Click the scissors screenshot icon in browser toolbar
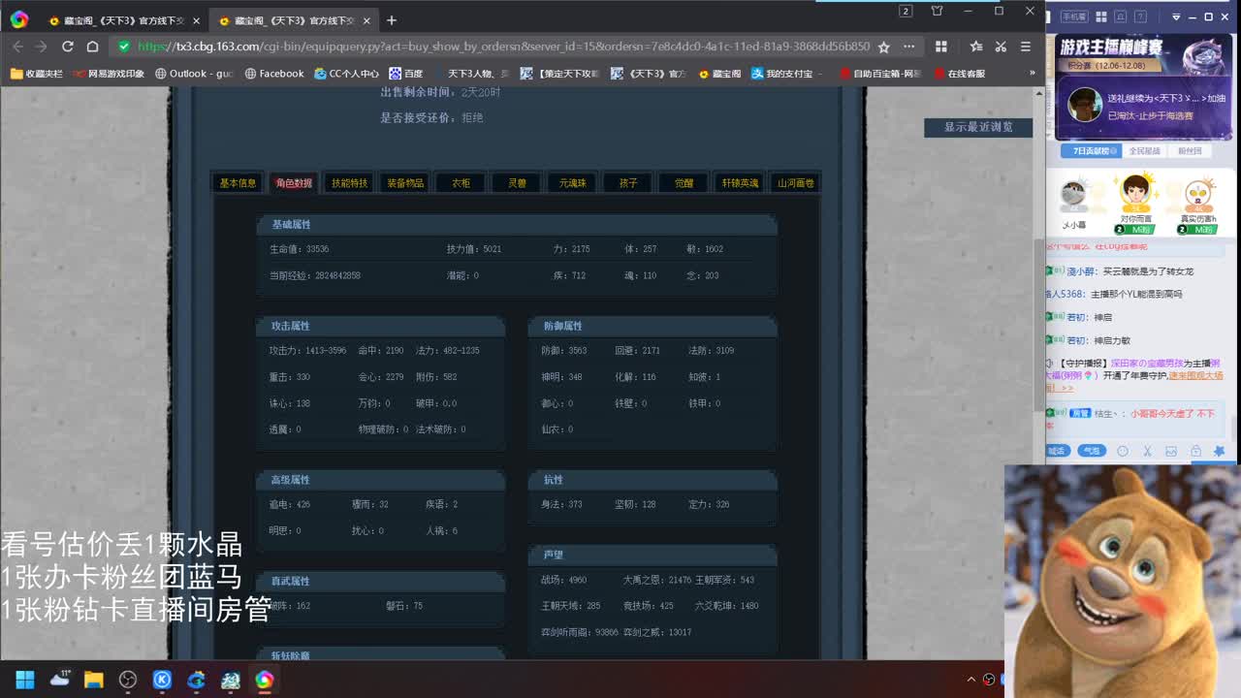The width and height of the screenshot is (1241, 698). [x=1001, y=47]
